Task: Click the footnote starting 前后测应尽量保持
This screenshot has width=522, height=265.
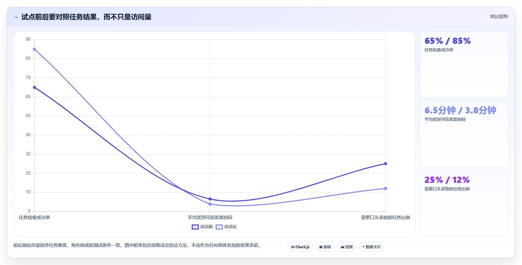Action: pyautogui.click(x=137, y=245)
